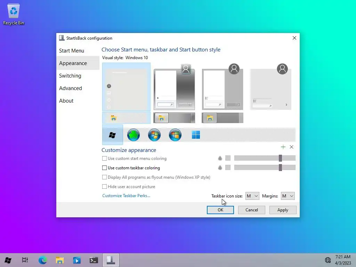356x267 pixels.
Task: Enable Use custom taskbar coloring
Action: 104,168
